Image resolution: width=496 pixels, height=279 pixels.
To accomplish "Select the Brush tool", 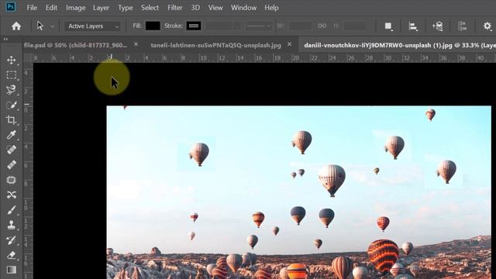I will [12, 210].
